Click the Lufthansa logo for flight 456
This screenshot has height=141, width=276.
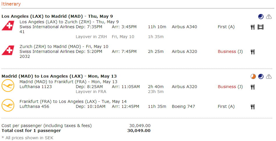(x=8, y=105)
